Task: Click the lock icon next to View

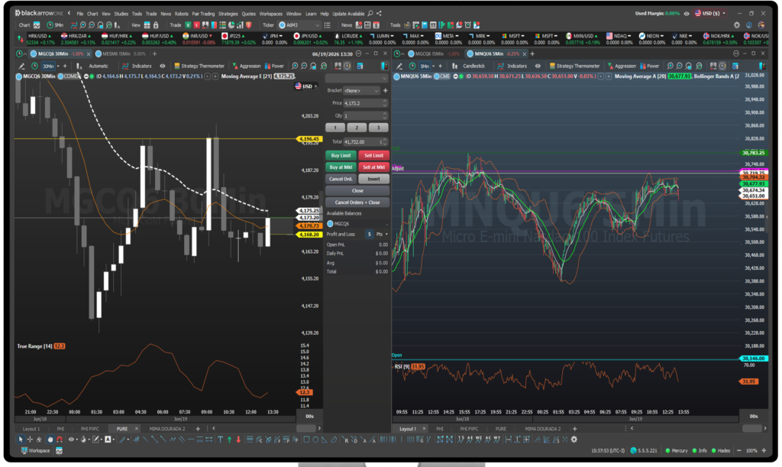Action: pos(156,25)
